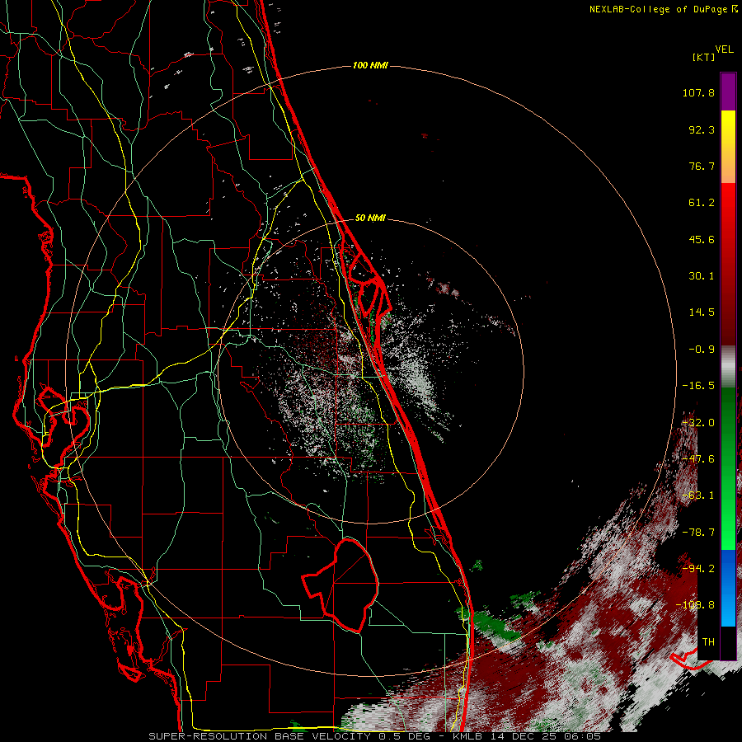742x742 pixels.
Task: Select the -32.0 value on velocity scale
Action: coord(698,423)
